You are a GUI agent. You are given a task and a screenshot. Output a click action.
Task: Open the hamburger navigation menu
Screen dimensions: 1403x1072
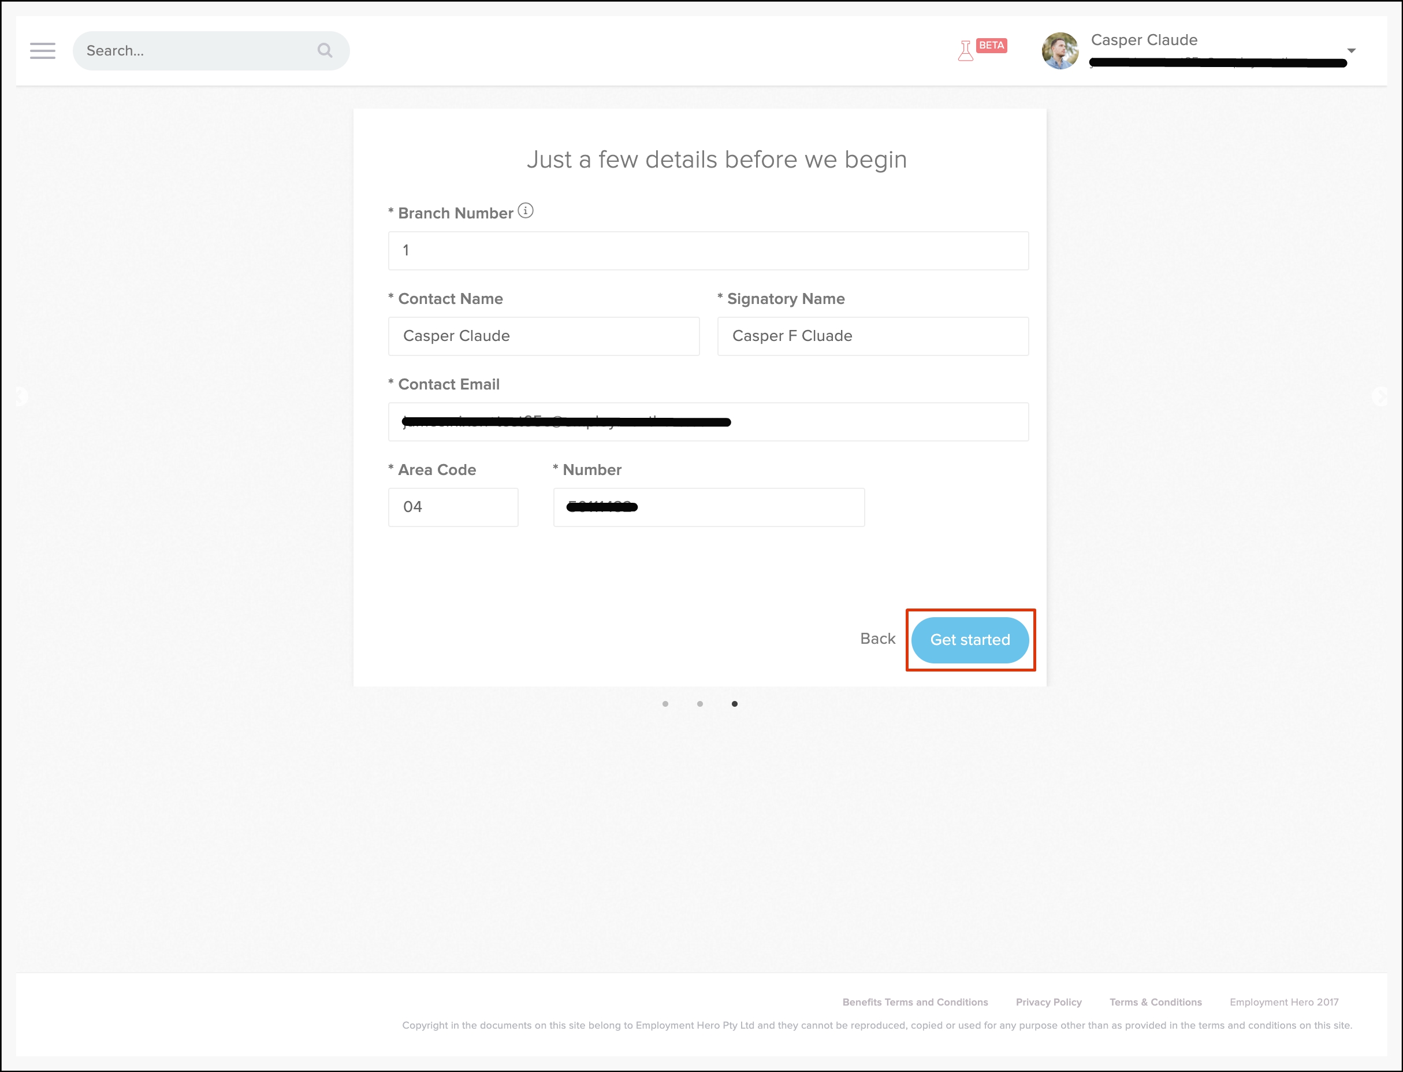coord(42,50)
